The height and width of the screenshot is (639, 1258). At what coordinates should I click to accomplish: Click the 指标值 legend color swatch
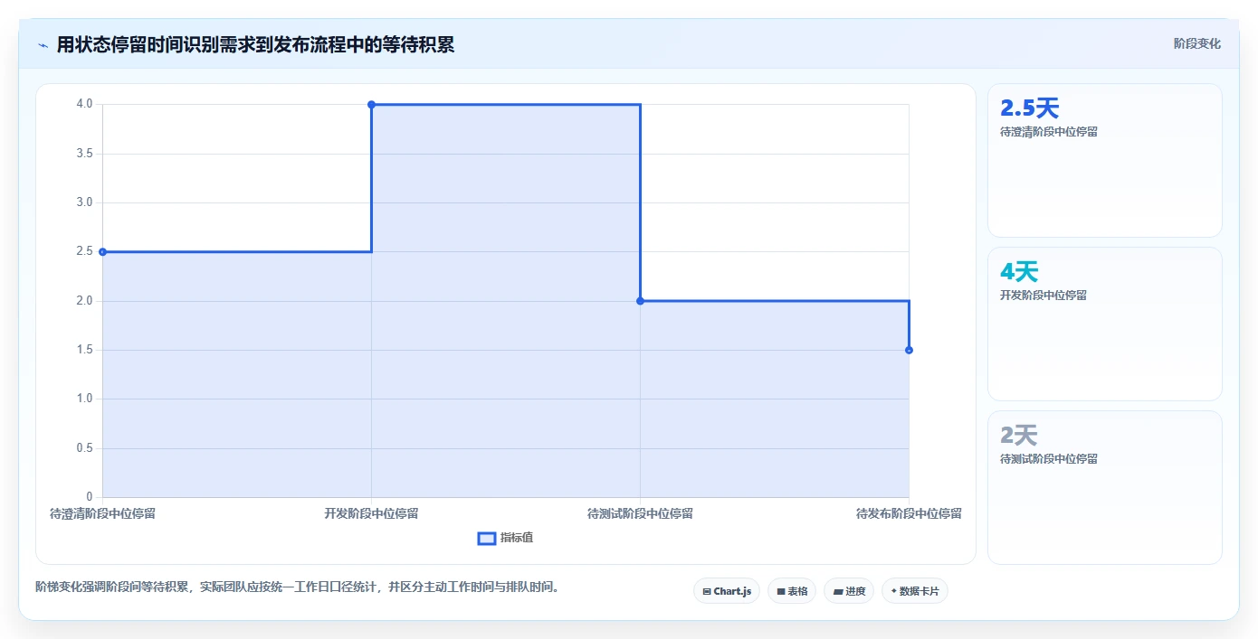click(x=487, y=539)
